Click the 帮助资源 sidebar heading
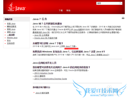Viewport: 128px width, 99px height. point(8,19)
